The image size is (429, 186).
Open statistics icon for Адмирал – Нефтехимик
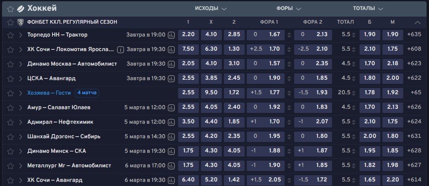point(171,122)
